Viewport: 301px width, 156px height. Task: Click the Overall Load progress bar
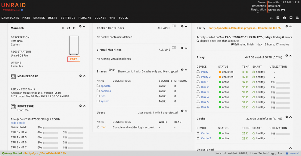(x=63, y=128)
